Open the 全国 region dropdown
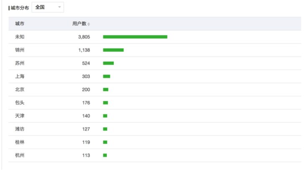The height and width of the screenshot is (170, 305). point(48,7)
